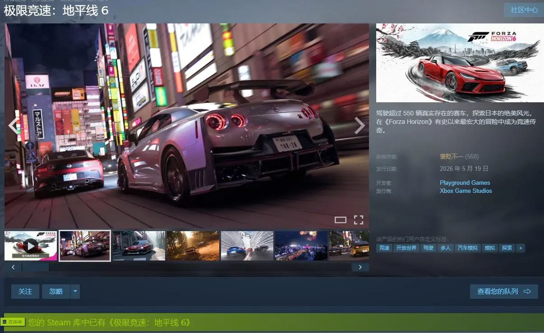The image size is (544, 333).
Task: Select the 多人 tag
Action: coord(445,248)
